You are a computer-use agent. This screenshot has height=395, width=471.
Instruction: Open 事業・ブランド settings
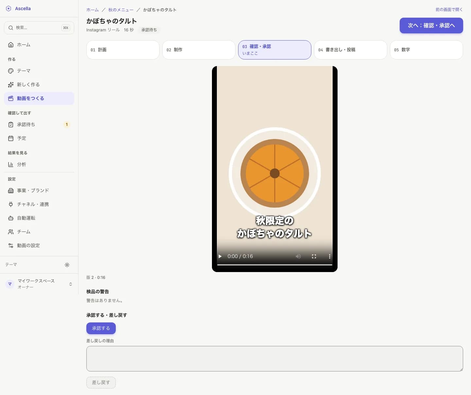pos(39,191)
